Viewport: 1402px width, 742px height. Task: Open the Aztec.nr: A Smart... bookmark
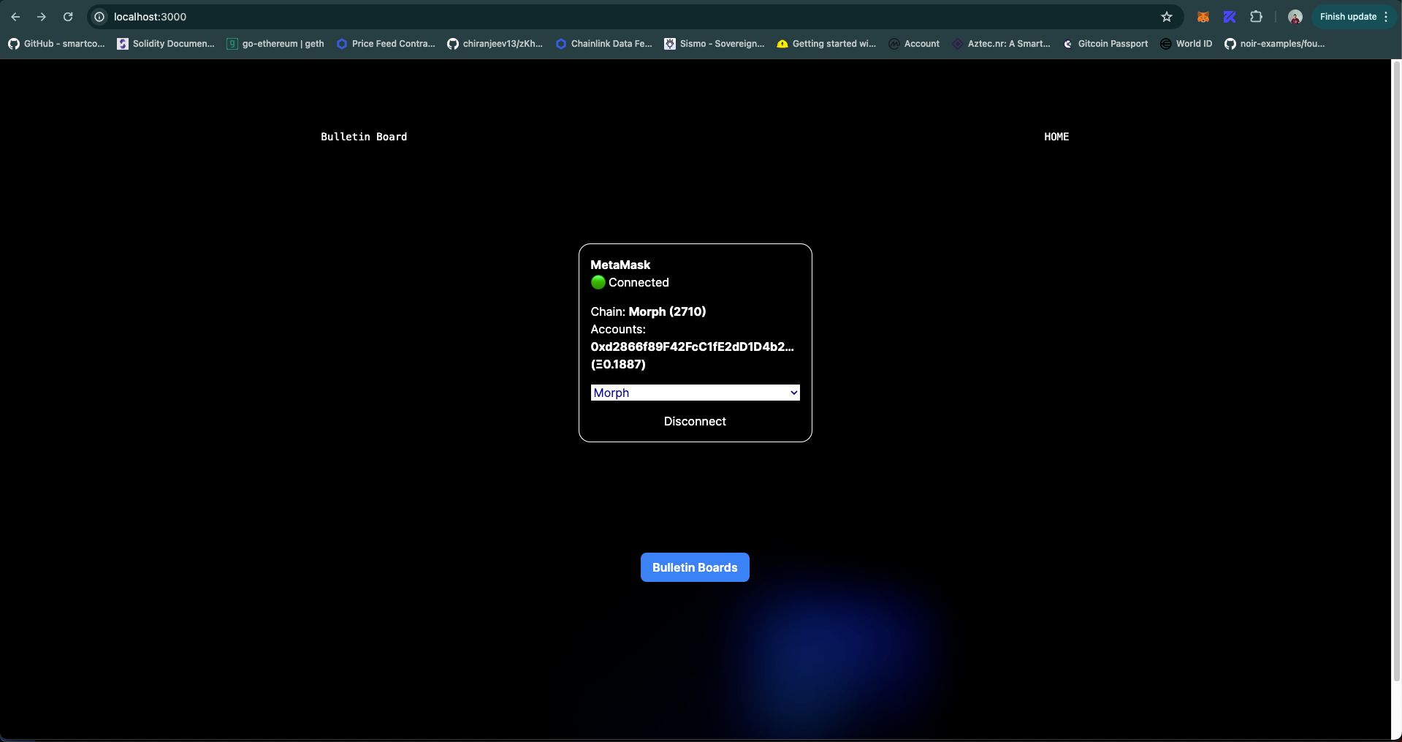1001,44
